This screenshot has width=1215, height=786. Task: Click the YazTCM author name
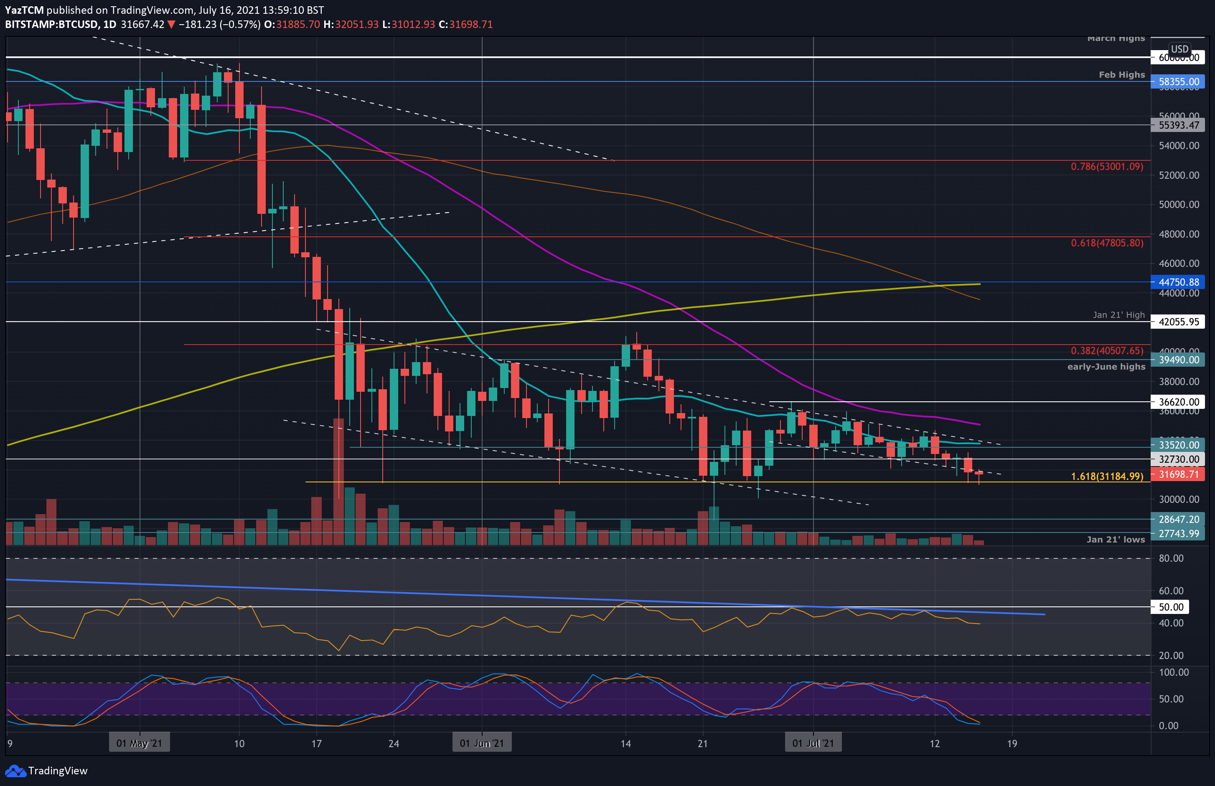24,10
